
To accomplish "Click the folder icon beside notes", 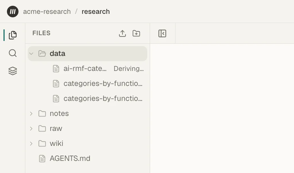I will pos(42,114).
